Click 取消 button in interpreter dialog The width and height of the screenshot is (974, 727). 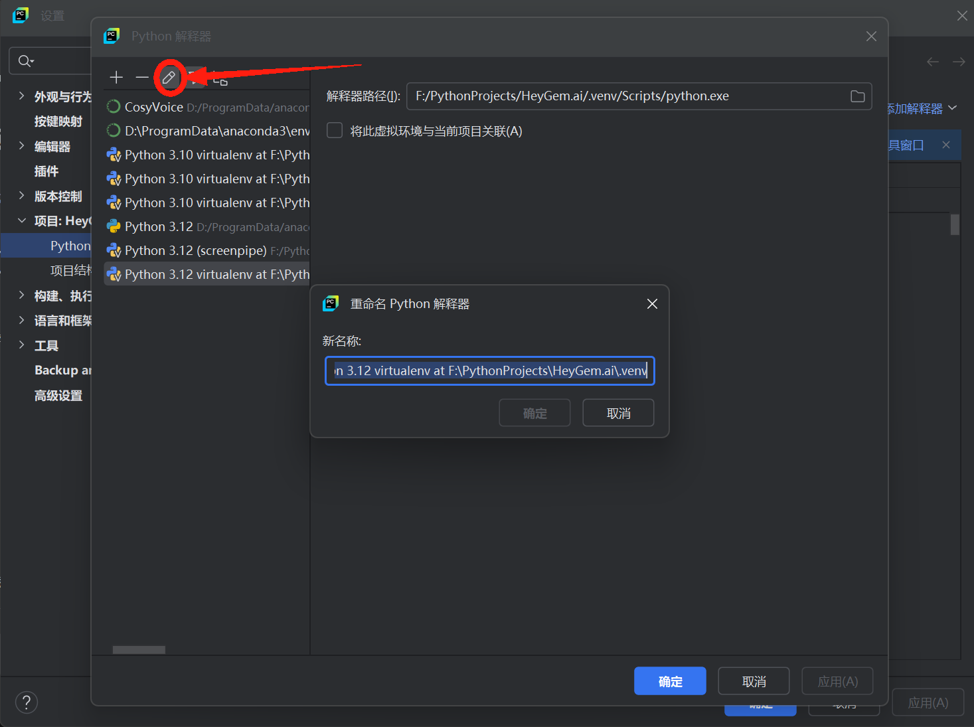click(x=754, y=681)
